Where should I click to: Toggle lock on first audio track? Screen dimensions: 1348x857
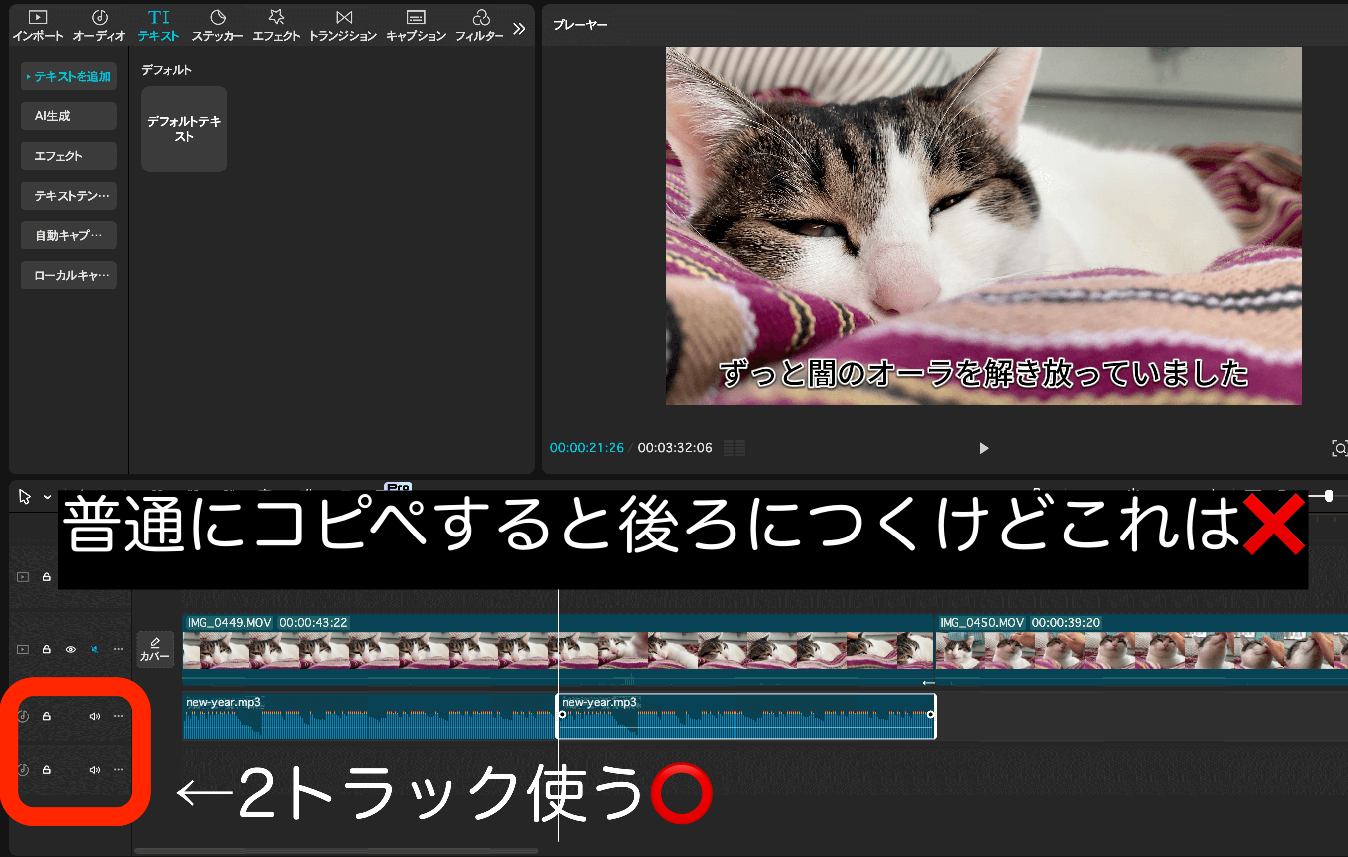pyautogui.click(x=47, y=716)
